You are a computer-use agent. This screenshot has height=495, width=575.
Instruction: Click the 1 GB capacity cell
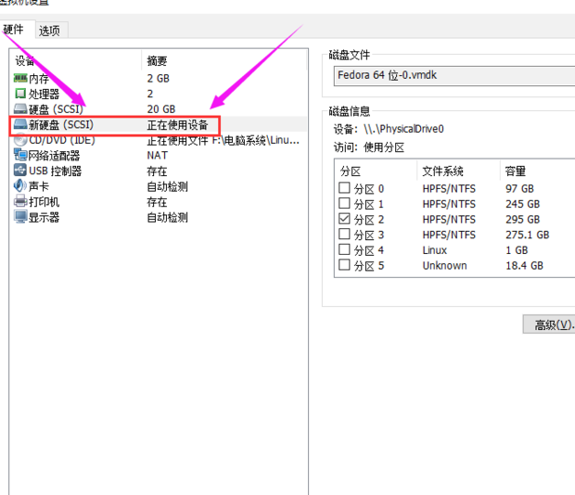click(517, 250)
